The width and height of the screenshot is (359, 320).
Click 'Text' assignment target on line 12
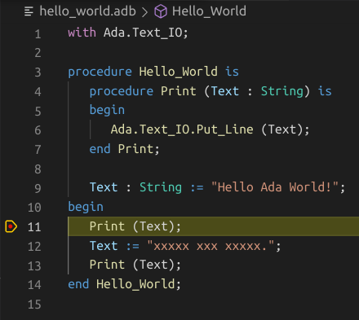[104, 246]
